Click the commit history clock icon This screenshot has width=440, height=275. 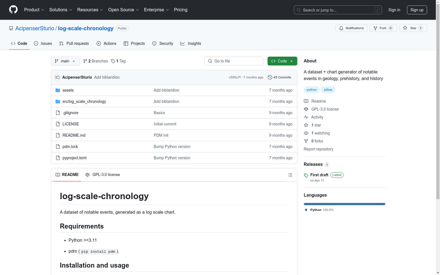[270, 77]
